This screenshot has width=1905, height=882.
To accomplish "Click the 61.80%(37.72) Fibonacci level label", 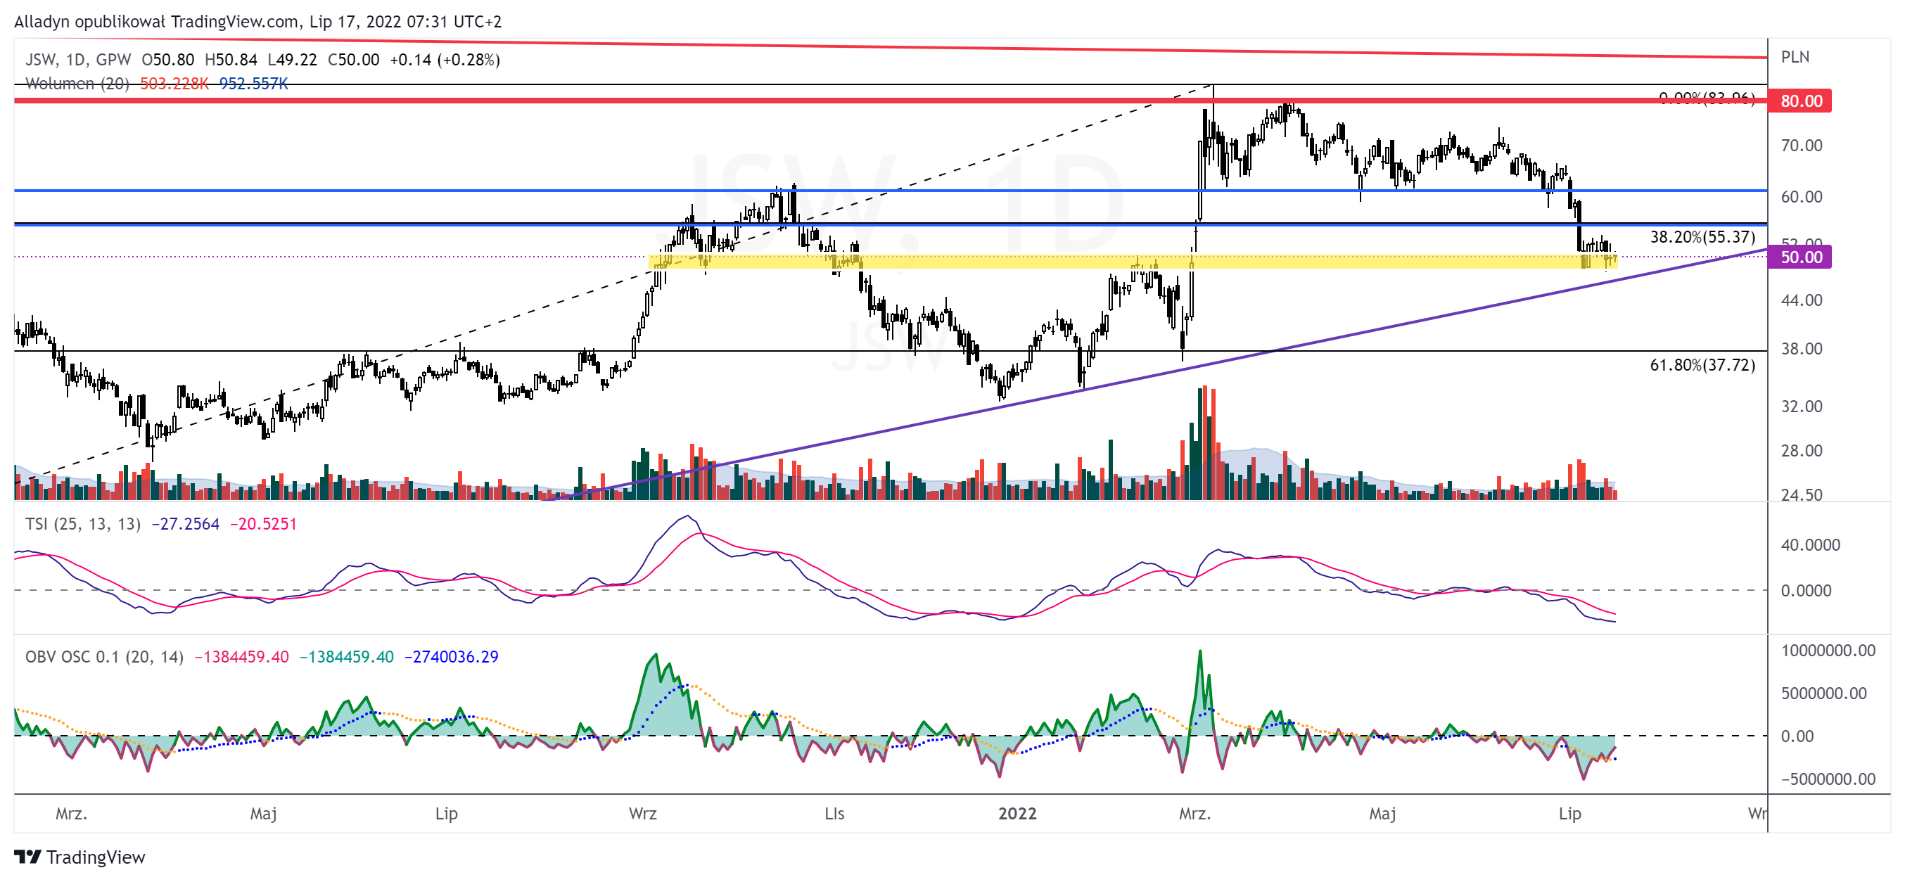I will click(1702, 364).
